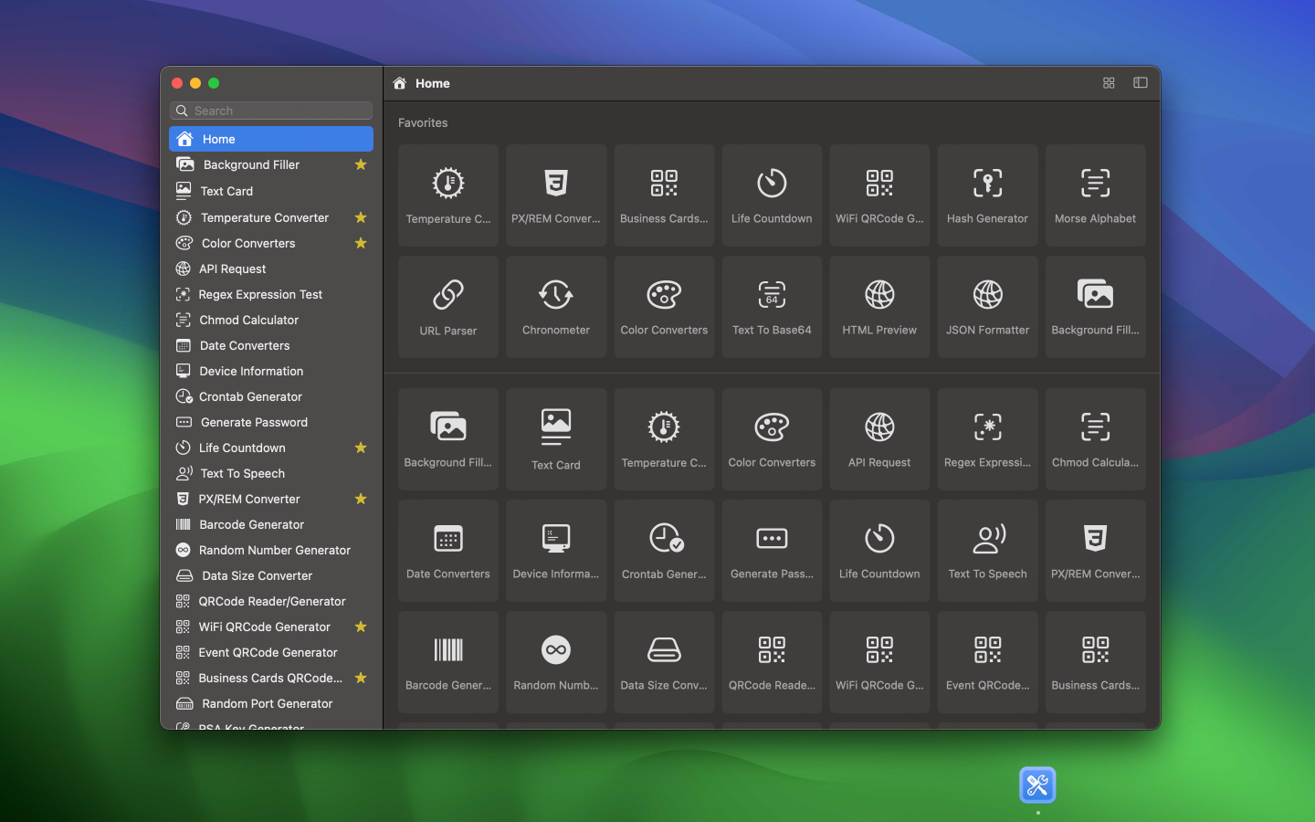Screen dimensions: 1315x822
Task: Open Device Information from the sidebar
Action: 250,371
